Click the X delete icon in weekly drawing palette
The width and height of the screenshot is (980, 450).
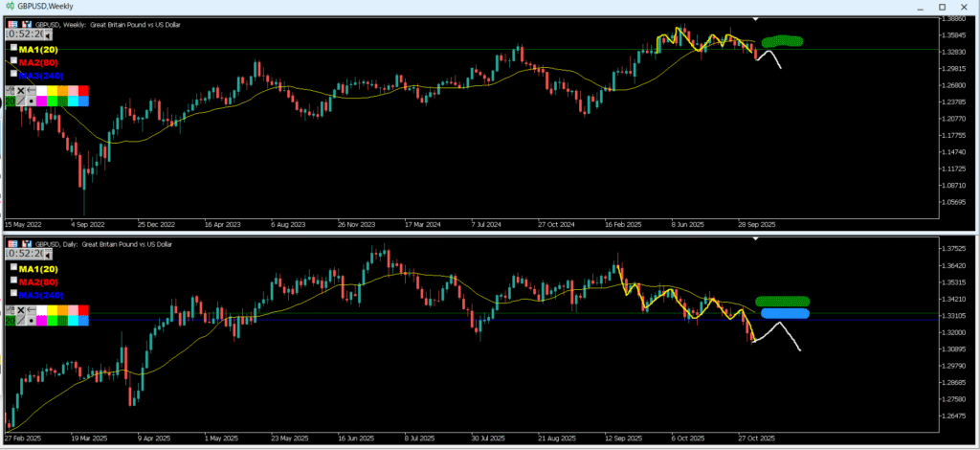[x=20, y=90]
